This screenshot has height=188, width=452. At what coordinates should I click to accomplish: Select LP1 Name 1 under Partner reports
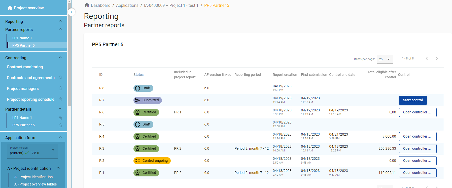tap(22, 38)
